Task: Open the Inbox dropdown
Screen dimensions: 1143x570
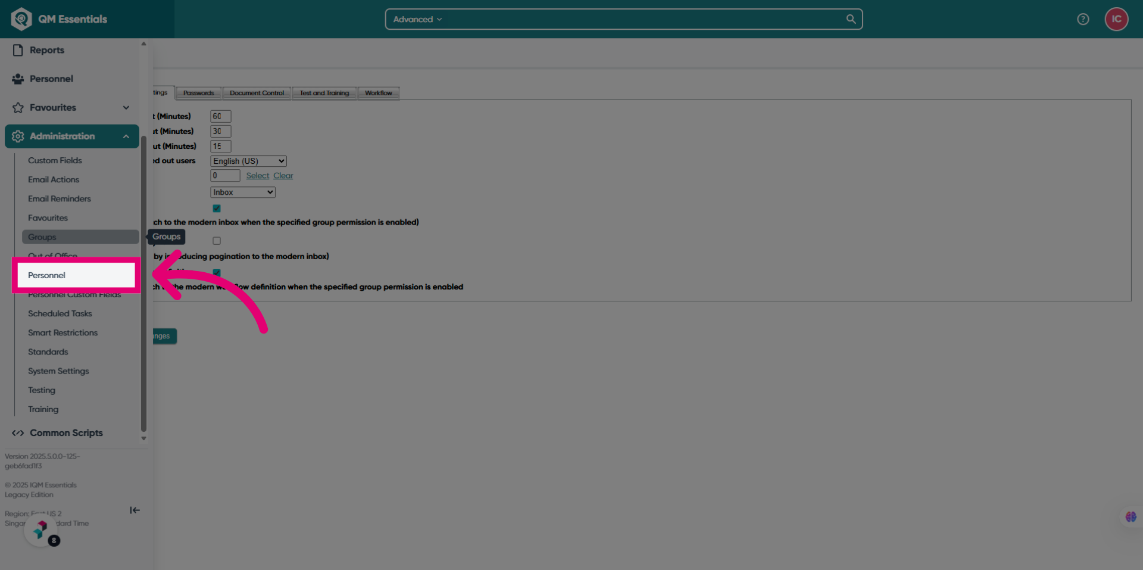Action: 242,192
